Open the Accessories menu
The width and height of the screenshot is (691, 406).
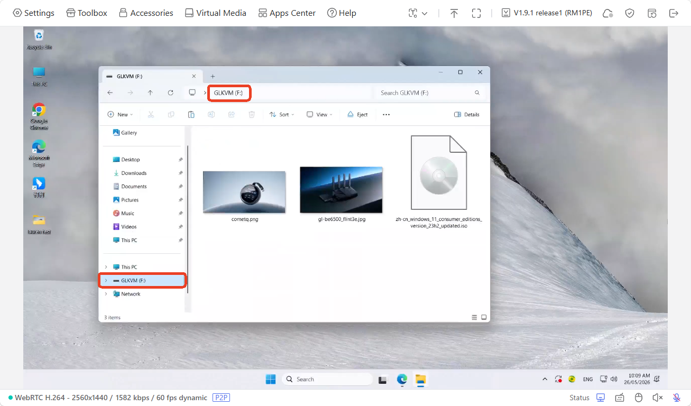(x=146, y=13)
